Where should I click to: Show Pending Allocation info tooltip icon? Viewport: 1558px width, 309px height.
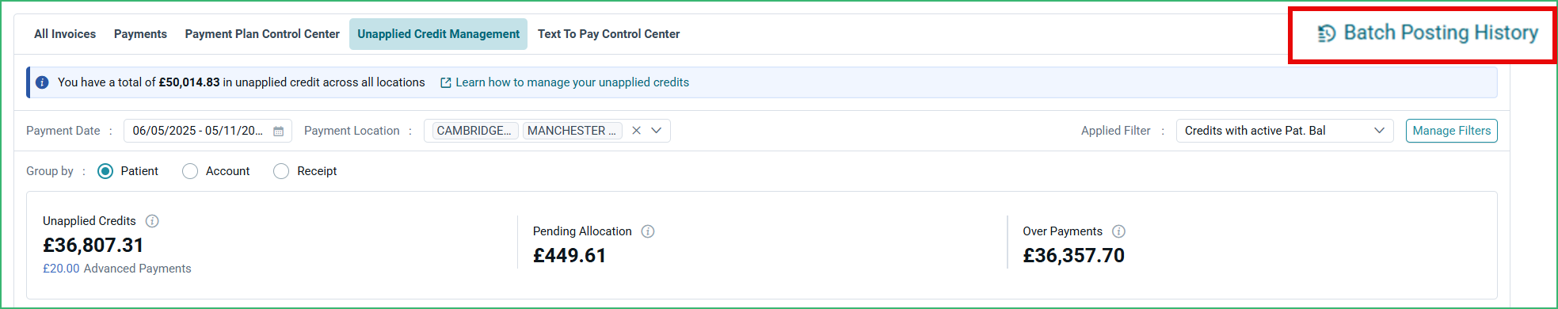click(x=648, y=231)
